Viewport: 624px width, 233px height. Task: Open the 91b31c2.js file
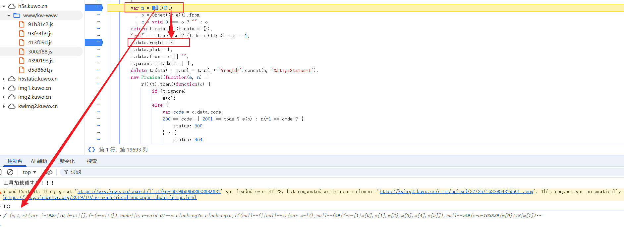click(40, 24)
